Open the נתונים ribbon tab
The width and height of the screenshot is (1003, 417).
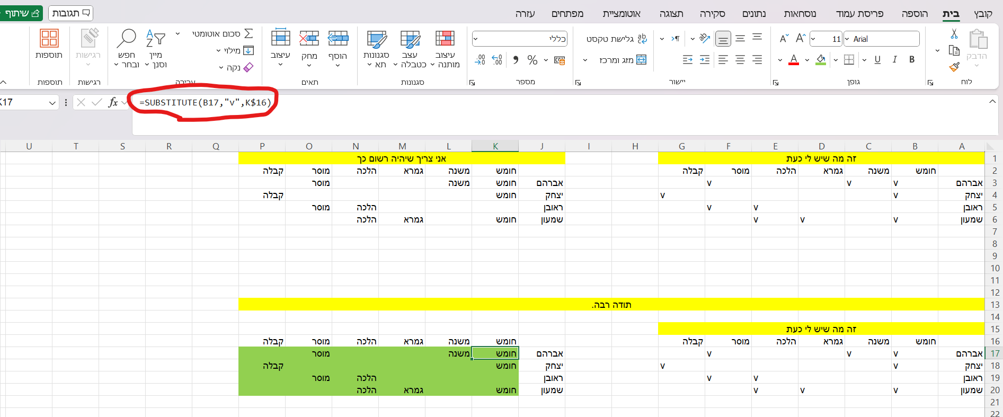point(754,14)
